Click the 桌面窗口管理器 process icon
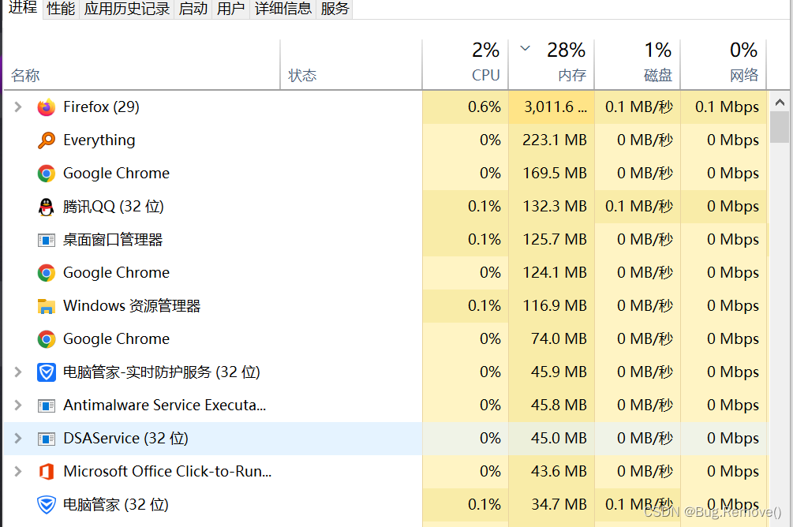The image size is (793, 527). tap(46, 240)
